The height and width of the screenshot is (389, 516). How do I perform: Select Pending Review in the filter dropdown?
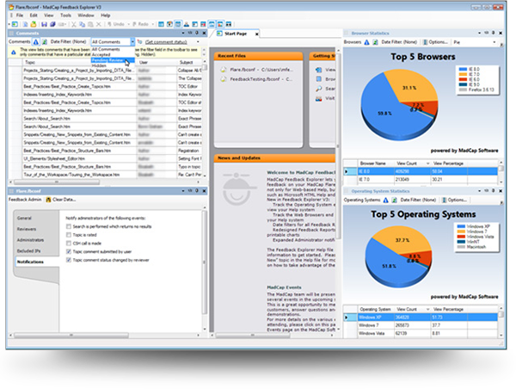coord(113,60)
